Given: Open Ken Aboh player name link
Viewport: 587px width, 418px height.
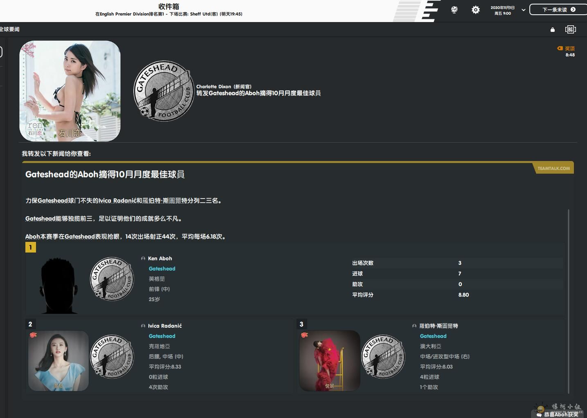Looking at the screenshot, I should [160, 259].
